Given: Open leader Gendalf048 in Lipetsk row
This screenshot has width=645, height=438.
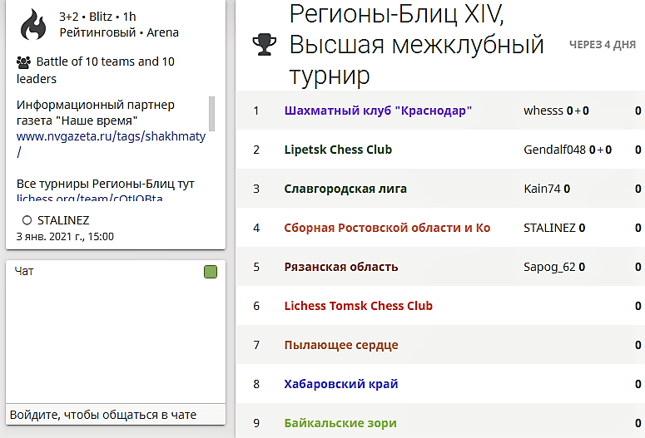Looking at the screenshot, I should pyautogui.click(x=554, y=150).
